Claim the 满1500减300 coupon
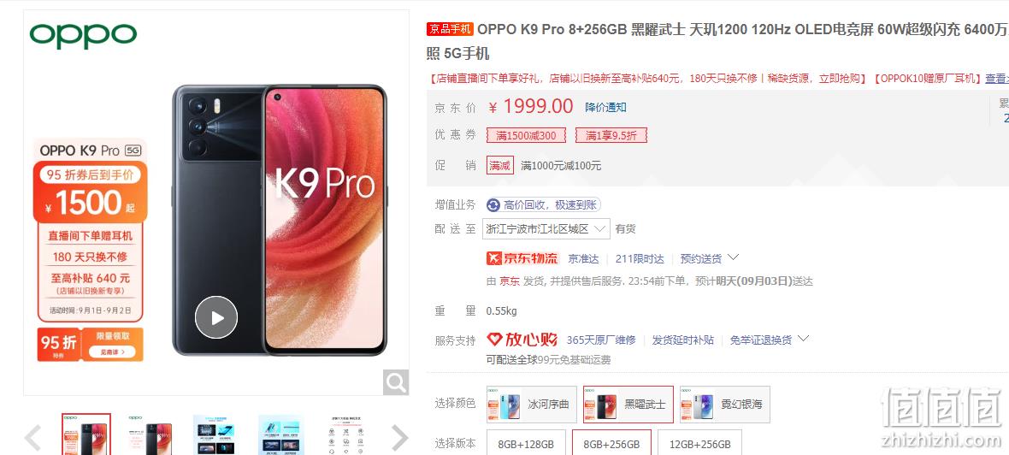Screen dimensions: 1009x455 [527, 136]
